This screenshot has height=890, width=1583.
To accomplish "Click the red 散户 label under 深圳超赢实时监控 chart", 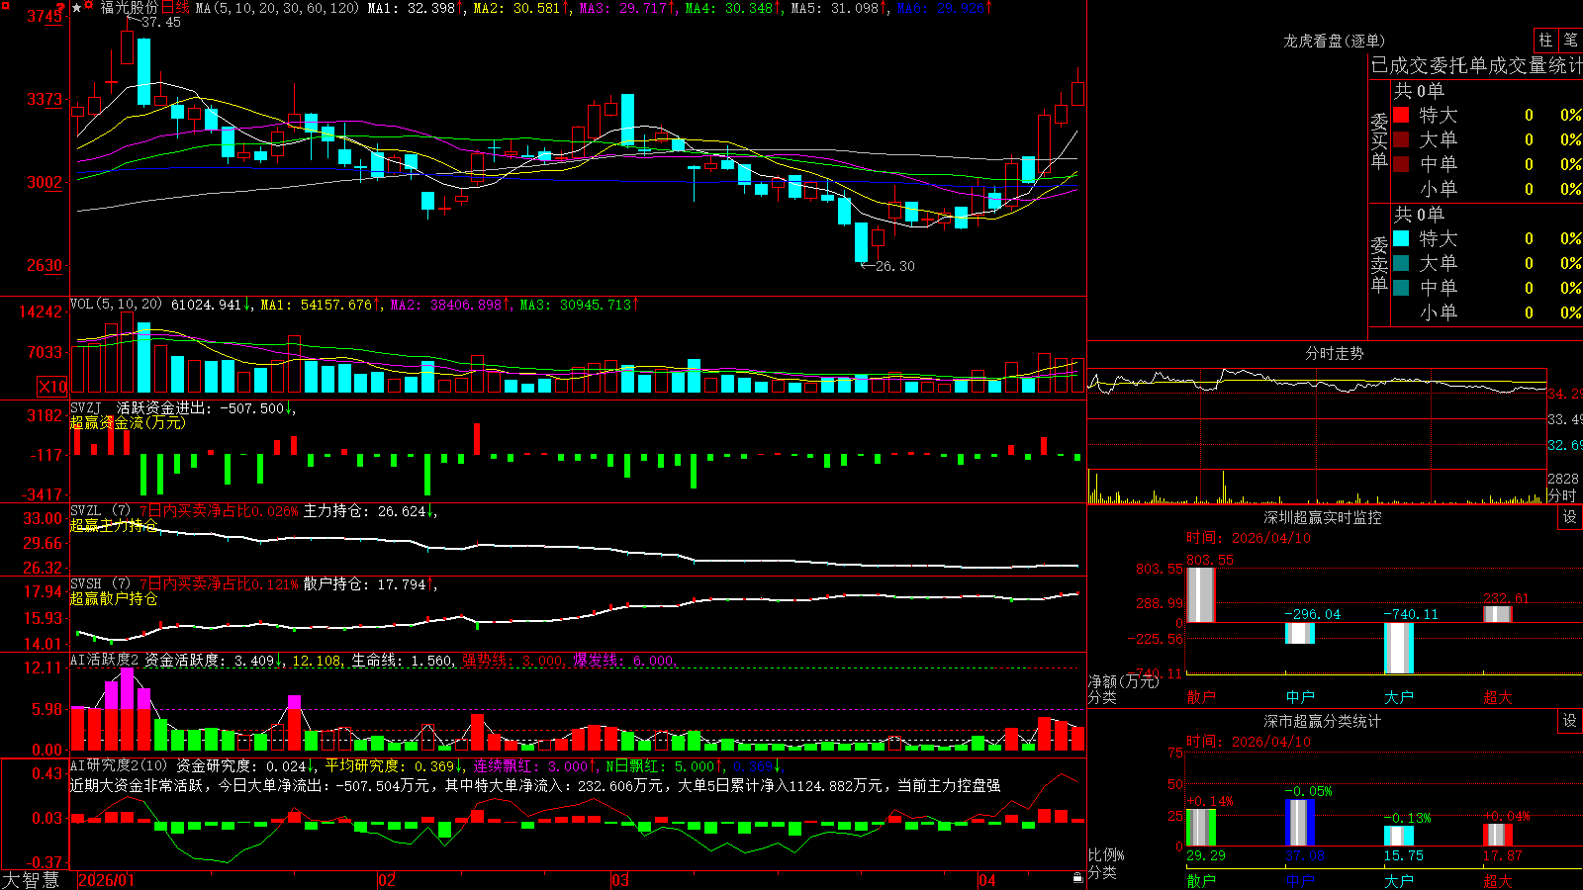I will [1201, 697].
